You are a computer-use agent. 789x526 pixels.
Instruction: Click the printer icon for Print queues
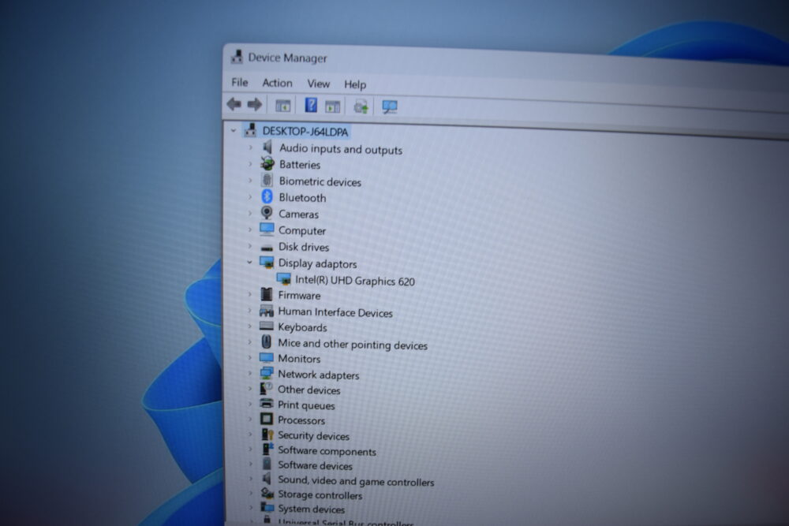pos(266,404)
